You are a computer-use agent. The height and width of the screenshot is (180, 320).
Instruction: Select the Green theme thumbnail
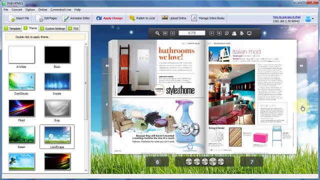pos(21,135)
